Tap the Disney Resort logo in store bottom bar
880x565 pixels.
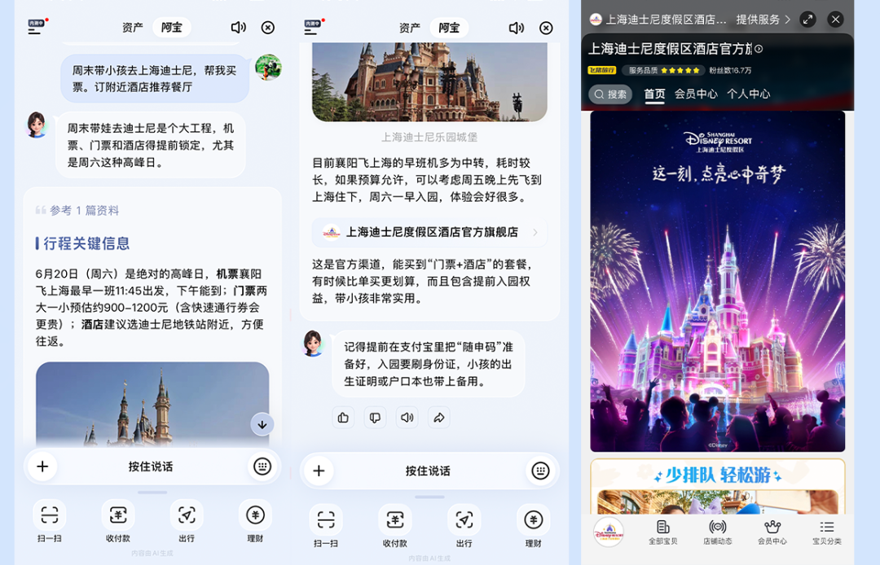click(x=609, y=532)
